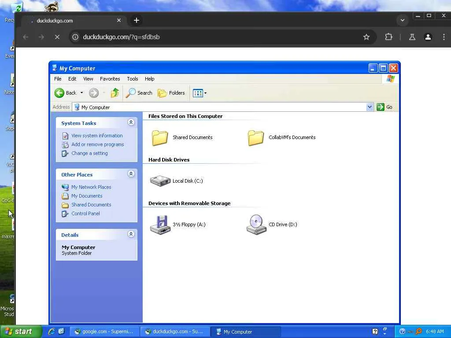Expand the Address bar dropdown arrow
This screenshot has height=338, width=451.
pyautogui.click(x=370, y=107)
